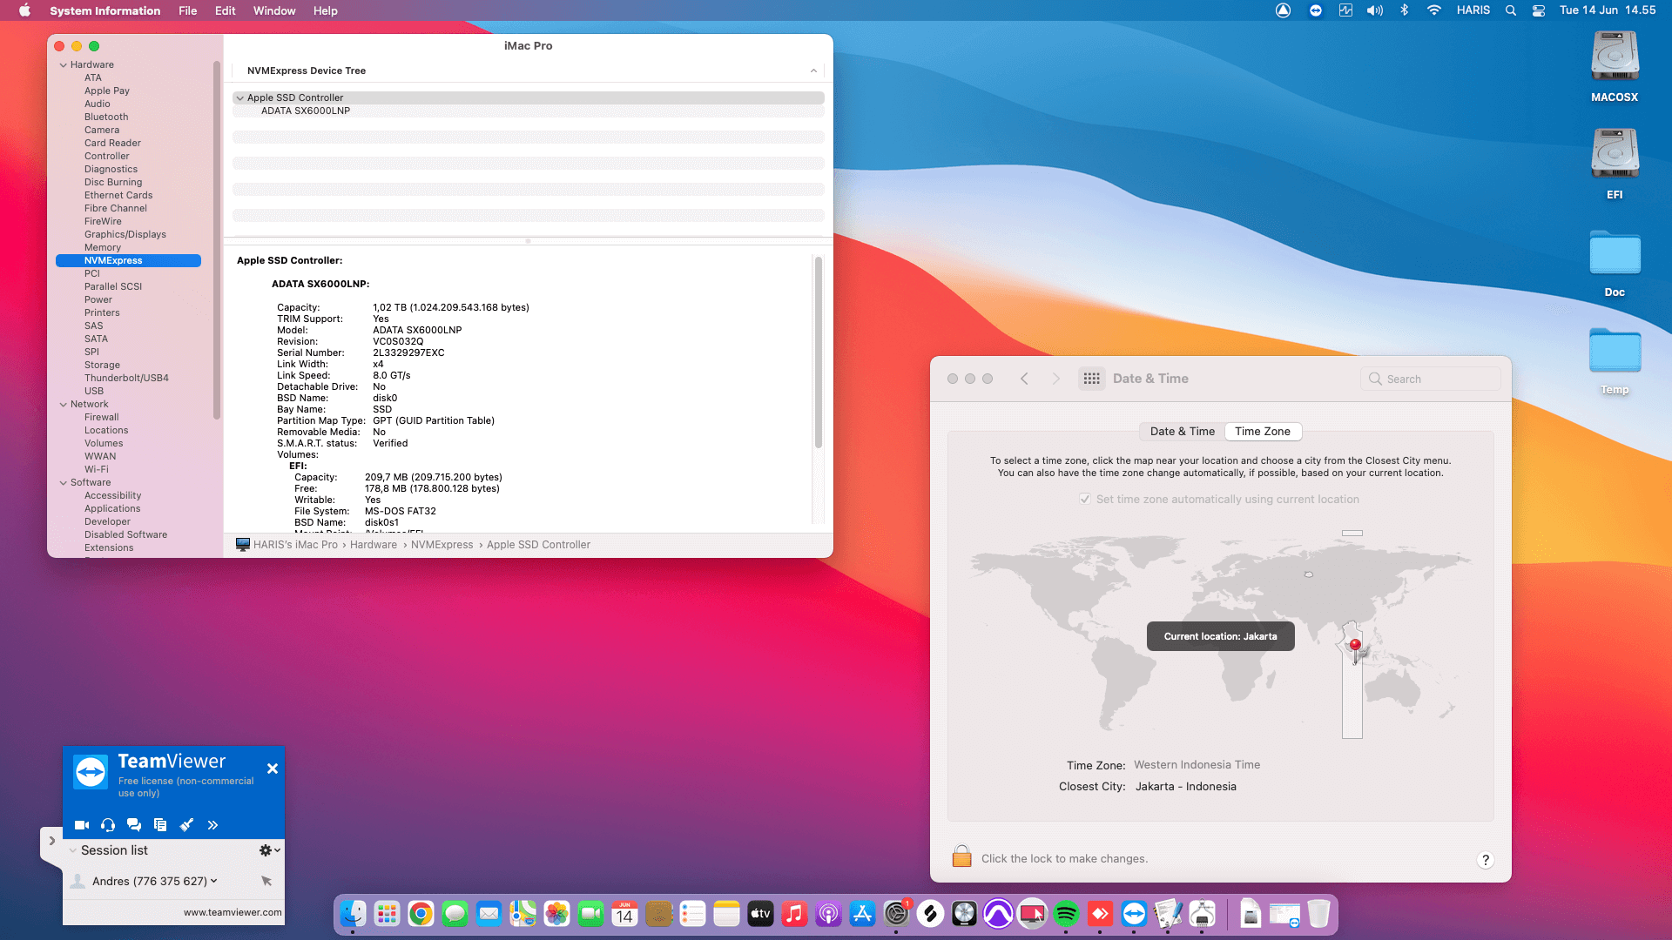This screenshot has width=1672, height=940.
Task: Click the TeamViewer whiteboard brush icon
Action: pos(186,825)
